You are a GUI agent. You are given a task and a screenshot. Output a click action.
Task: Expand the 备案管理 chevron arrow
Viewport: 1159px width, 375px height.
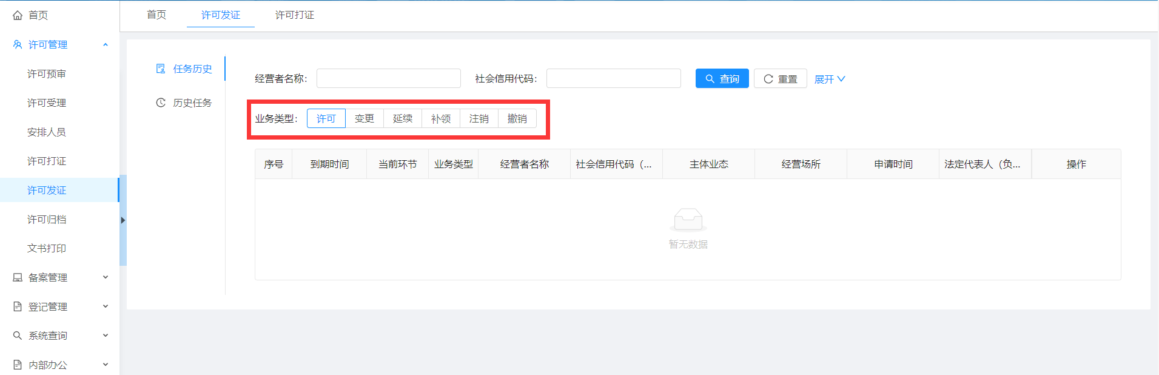(x=106, y=277)
